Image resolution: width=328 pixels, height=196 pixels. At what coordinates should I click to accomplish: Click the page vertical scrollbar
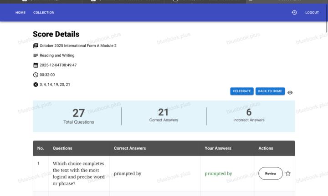point(327,19)
